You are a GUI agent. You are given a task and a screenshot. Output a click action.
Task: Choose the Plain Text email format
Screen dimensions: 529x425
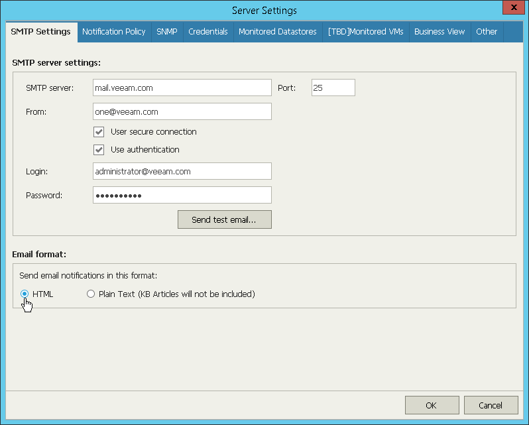pos(91,294)
